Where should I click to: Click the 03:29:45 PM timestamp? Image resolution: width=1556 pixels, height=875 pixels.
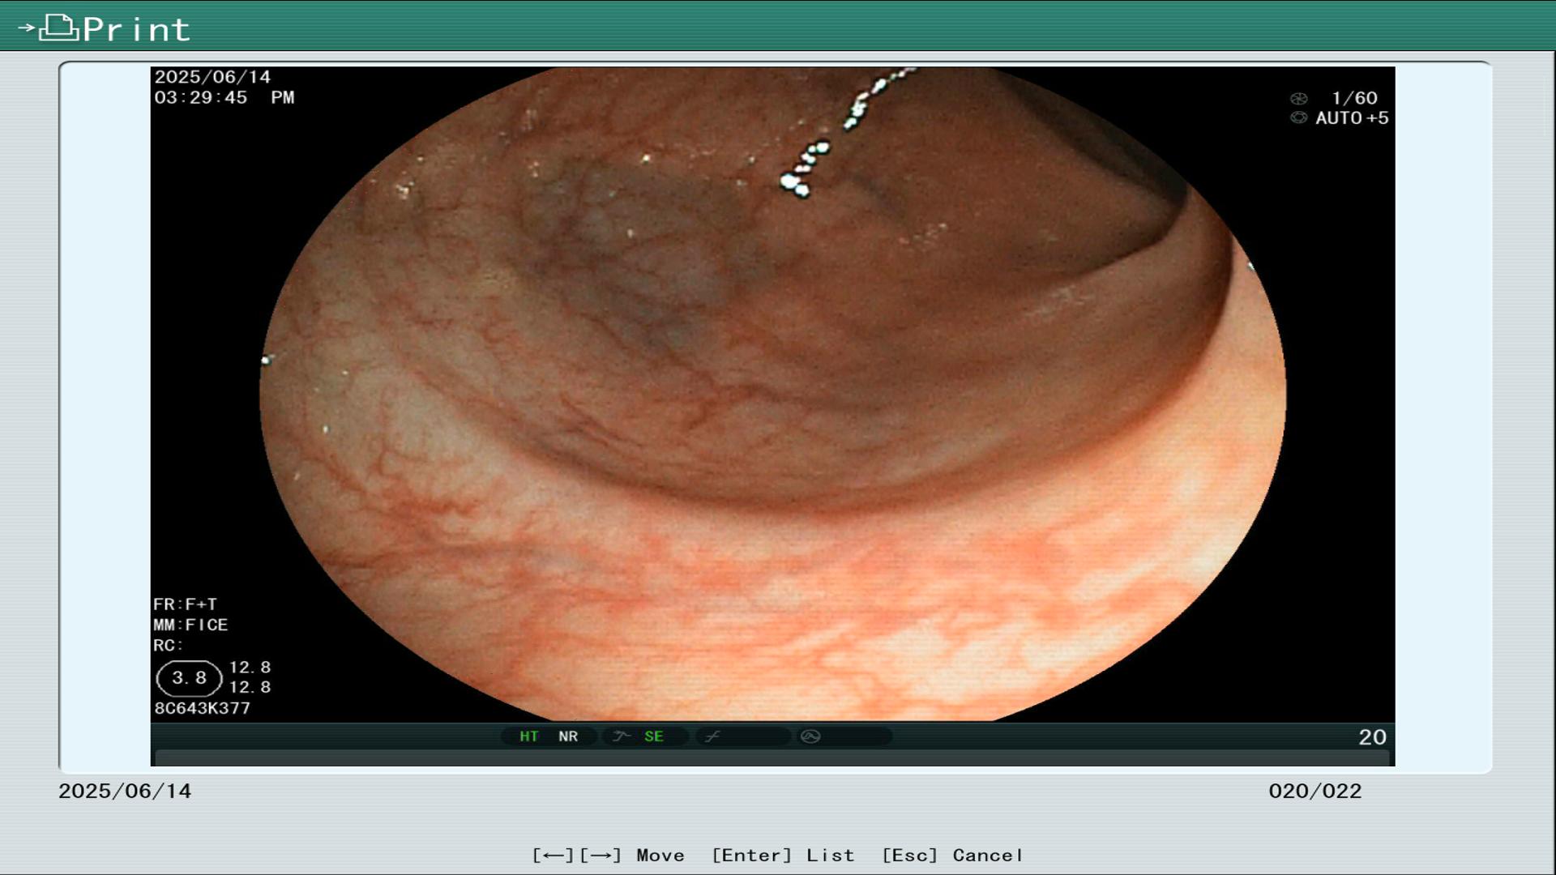(224, 98)
